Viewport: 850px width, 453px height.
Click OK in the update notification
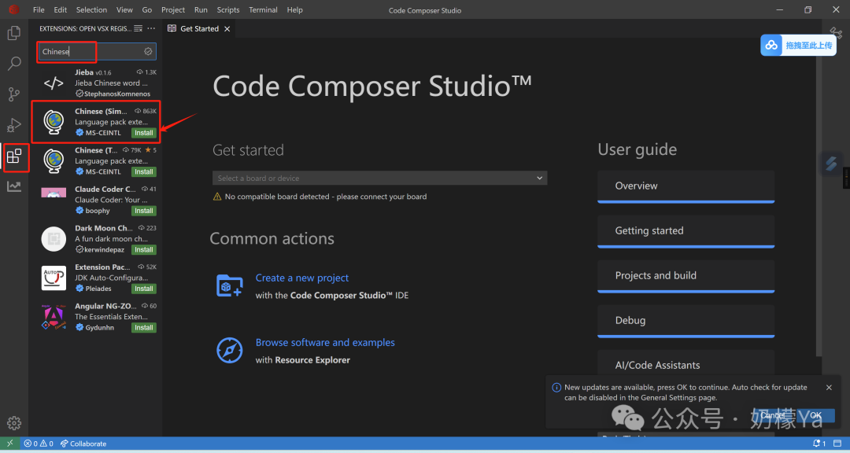click(816, 415)
